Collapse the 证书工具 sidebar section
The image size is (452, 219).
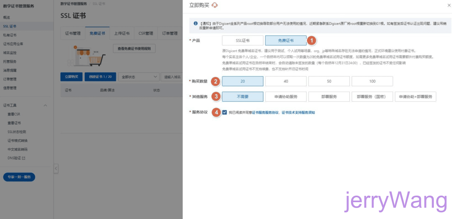coord(45,105)
